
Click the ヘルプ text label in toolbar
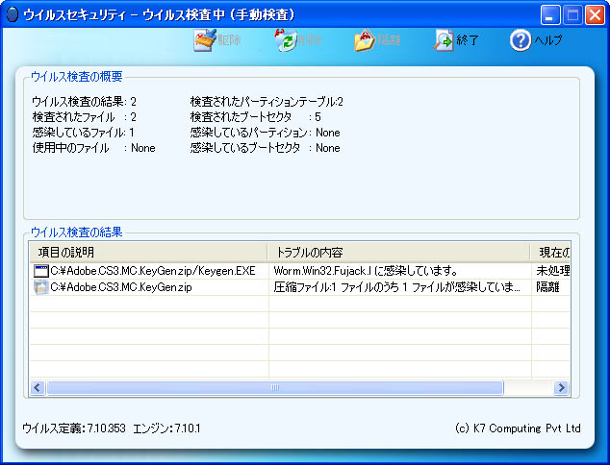pyautogui.click(x=547, y=40)
